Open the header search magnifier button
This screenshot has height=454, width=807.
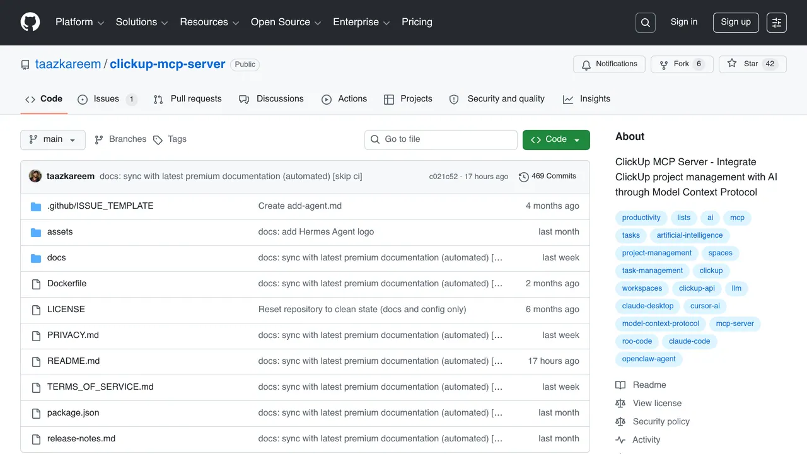(646, 23)
